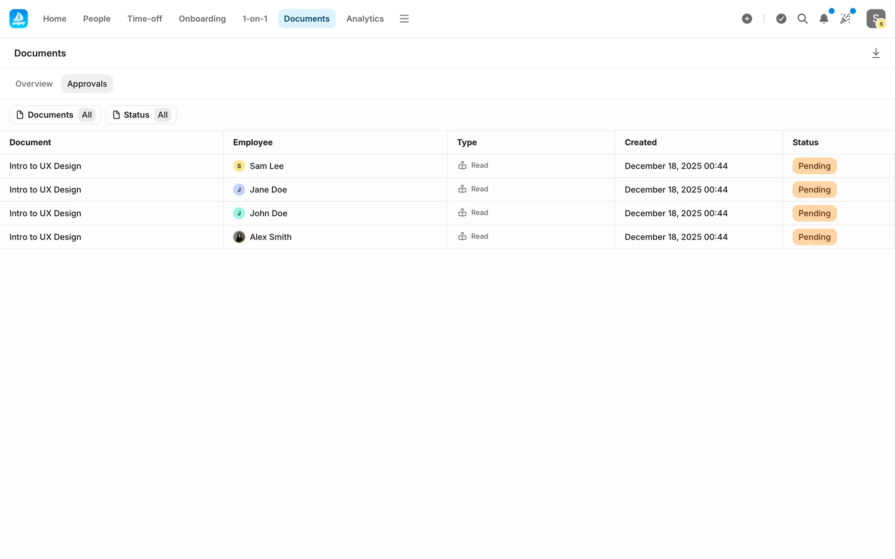The height and width of the screenshot is (559, 895).
Task: Switch to the Overview tab
Action: (x=34, y=84)
